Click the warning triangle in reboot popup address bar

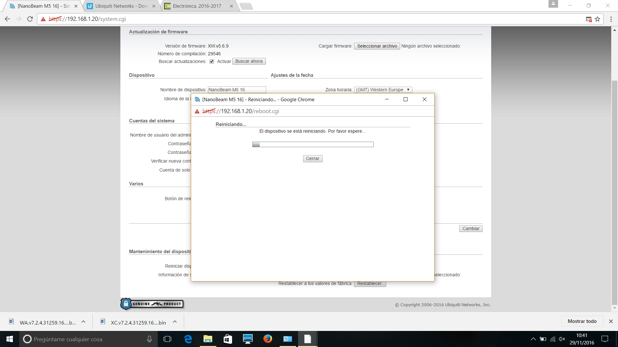tap(197, 111)
